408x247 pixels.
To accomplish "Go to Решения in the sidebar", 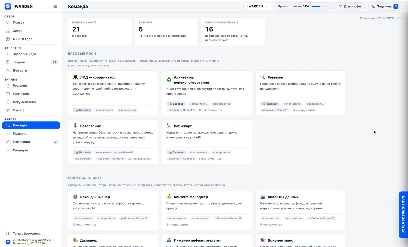I will (x=31, y=86).
